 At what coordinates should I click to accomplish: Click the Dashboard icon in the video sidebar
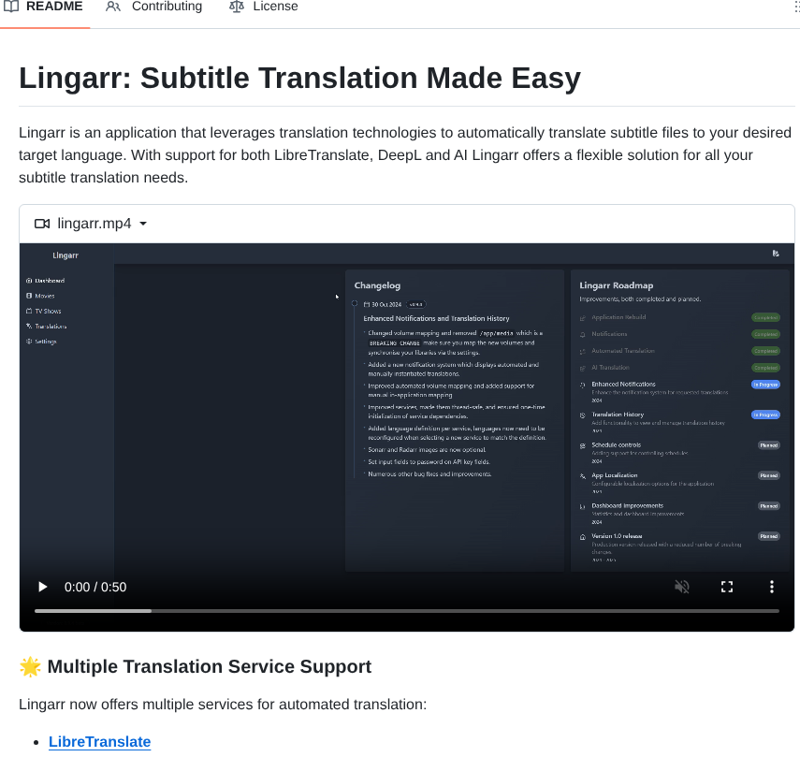(x=30, y=280)
